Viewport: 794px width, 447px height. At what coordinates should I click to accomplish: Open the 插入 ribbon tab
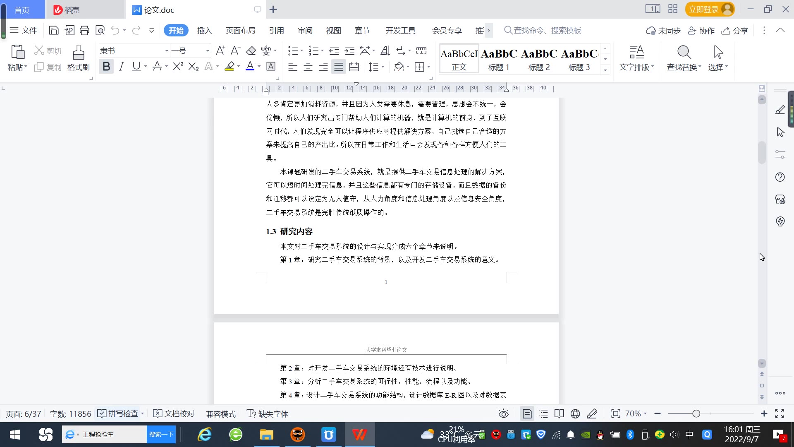coord(204,31)
